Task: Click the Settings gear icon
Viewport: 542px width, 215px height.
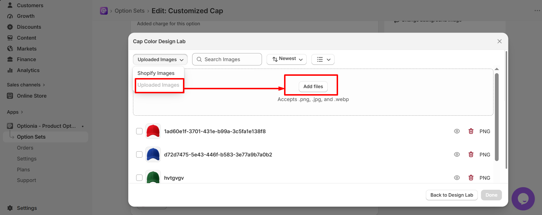Action: (x=10, y=208)
